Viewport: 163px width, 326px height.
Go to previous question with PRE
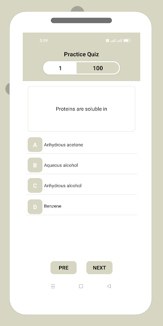point(64,268)
